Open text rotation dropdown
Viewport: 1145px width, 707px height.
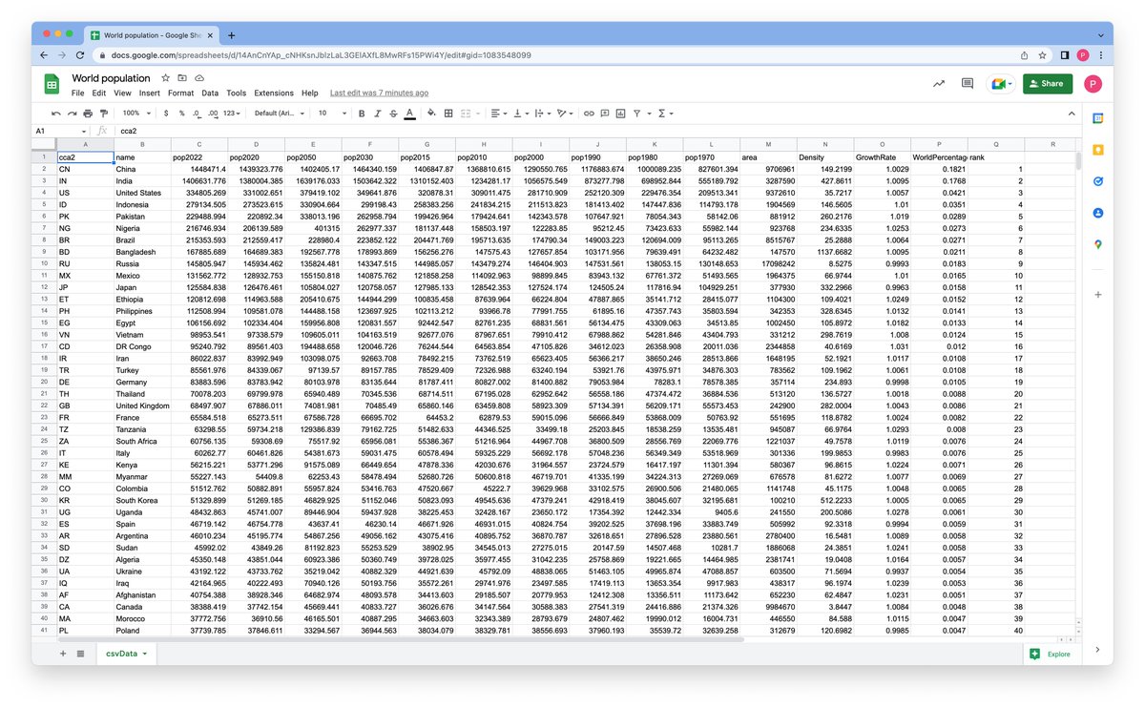(x=565, y=113)
